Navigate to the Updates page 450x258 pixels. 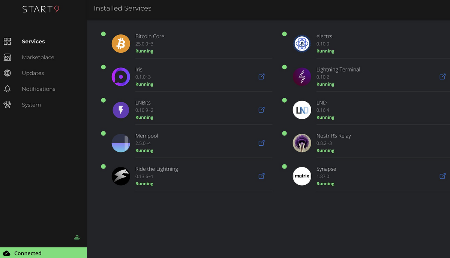click(33, 73)
